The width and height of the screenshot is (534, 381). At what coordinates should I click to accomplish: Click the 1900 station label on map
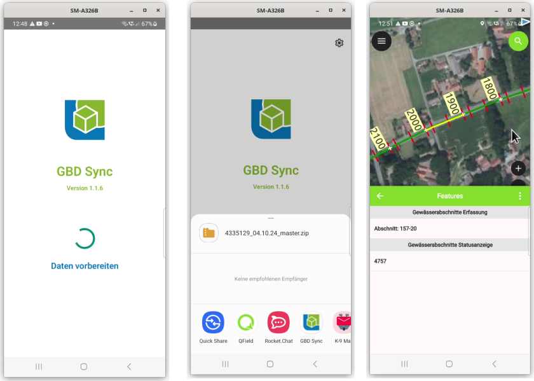coord(453,104)
